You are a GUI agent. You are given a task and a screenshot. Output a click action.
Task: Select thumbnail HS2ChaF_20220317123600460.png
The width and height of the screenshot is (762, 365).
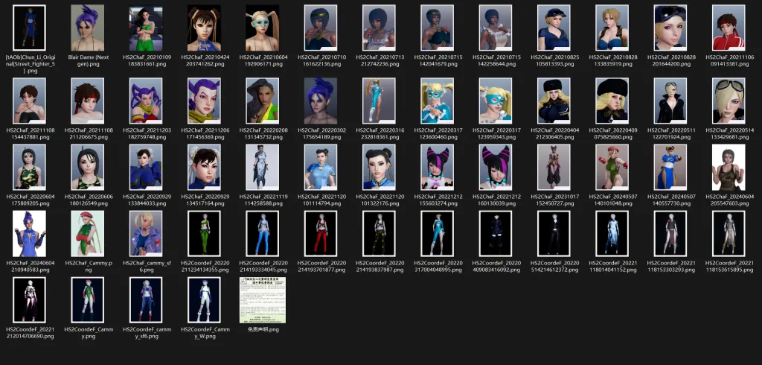pos(438,101)
